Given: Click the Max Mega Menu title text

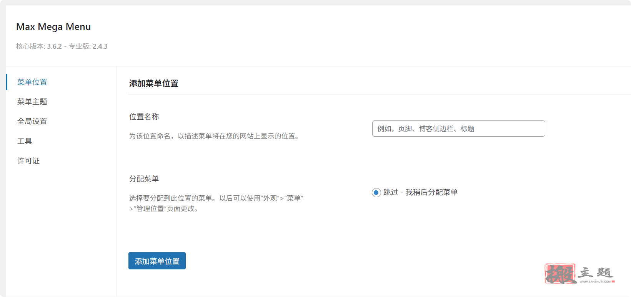Looking at the screenshot, I should pos(53,27).
